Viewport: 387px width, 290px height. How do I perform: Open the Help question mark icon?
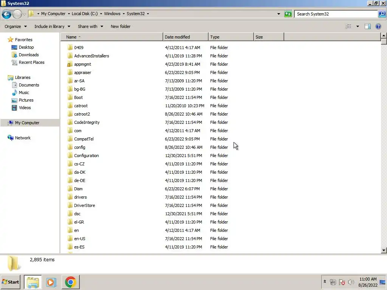click(x=378, y=26)
